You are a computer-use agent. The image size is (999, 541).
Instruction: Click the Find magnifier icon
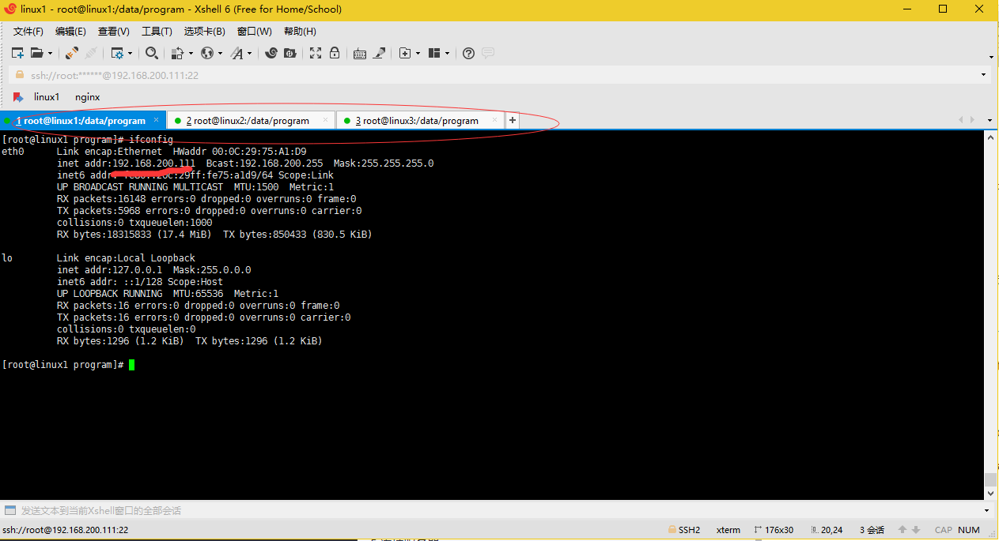click(151, 53)
